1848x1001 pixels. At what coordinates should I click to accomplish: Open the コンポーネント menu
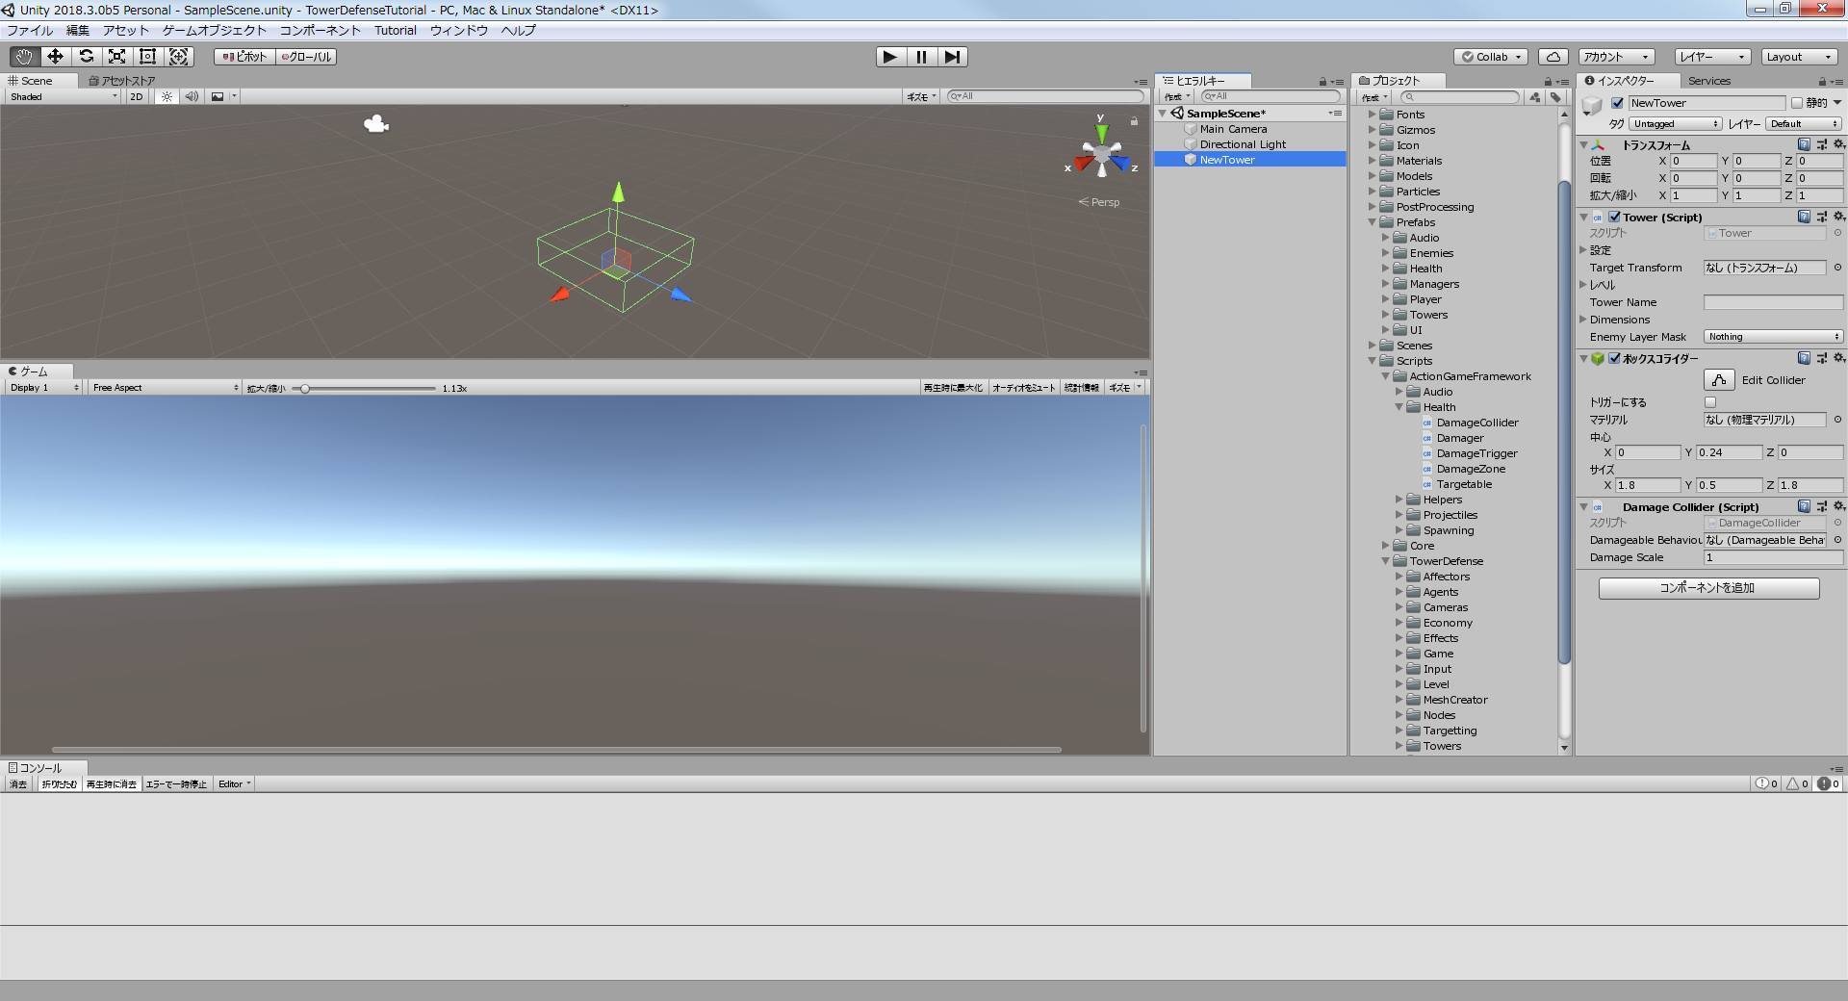coord(321,30)
